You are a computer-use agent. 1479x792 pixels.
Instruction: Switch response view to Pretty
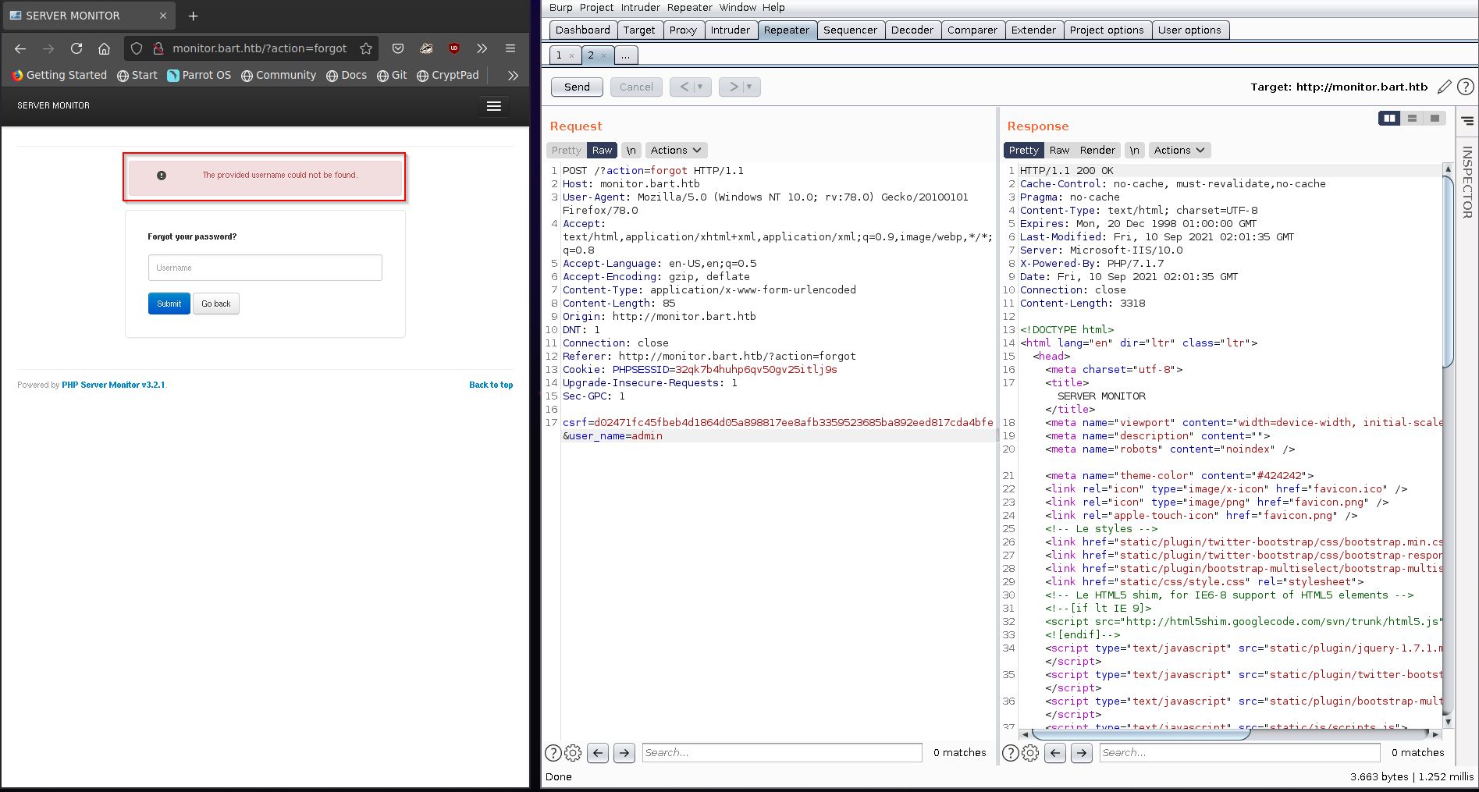pos(1023,150)
